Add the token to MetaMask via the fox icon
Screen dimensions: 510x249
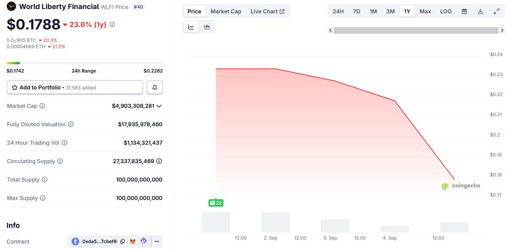[133, 242]
